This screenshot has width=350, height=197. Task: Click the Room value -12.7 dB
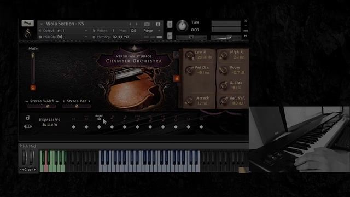click(x=238, y=73)
